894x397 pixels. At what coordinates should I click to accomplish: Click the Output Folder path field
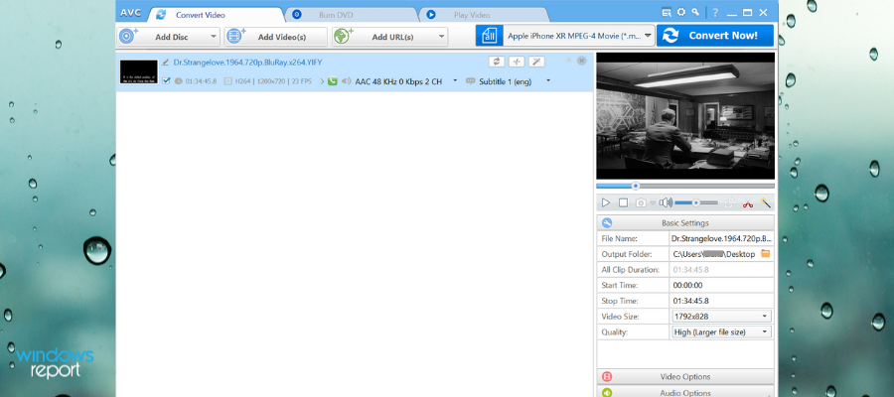(x=714, y=254)
